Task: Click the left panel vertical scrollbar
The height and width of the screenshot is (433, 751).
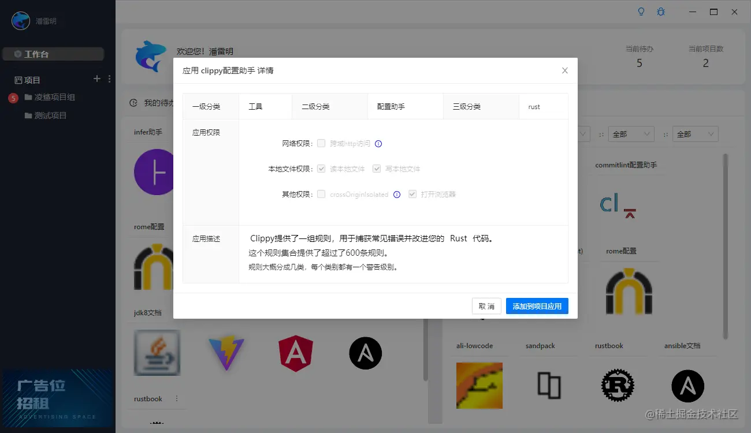Action: click(426, 350)
